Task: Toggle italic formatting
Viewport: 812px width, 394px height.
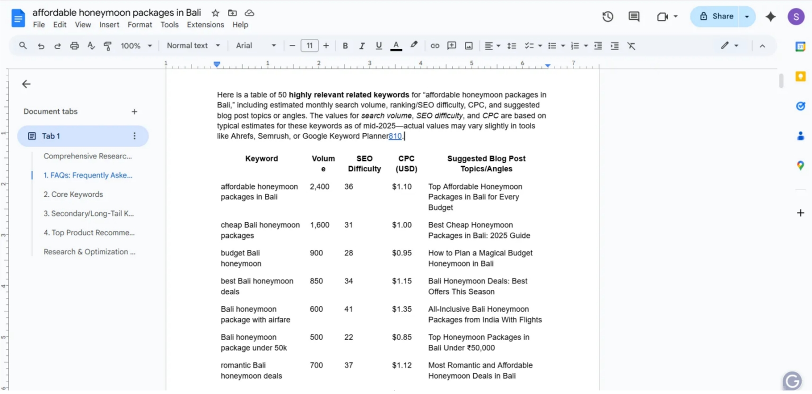Action: [x=362, y=46]
